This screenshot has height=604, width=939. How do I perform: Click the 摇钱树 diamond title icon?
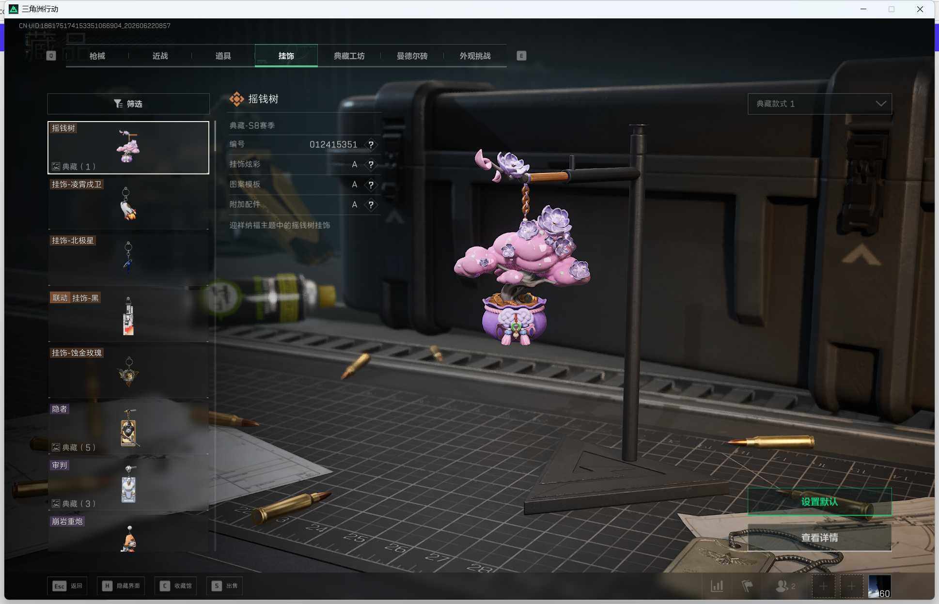tap(237, 99)
